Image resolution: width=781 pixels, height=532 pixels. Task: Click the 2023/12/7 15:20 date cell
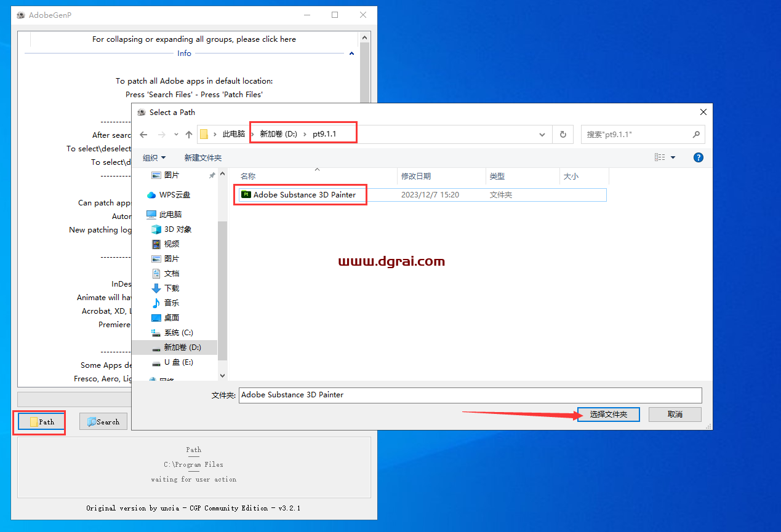(x=430, y=195)
